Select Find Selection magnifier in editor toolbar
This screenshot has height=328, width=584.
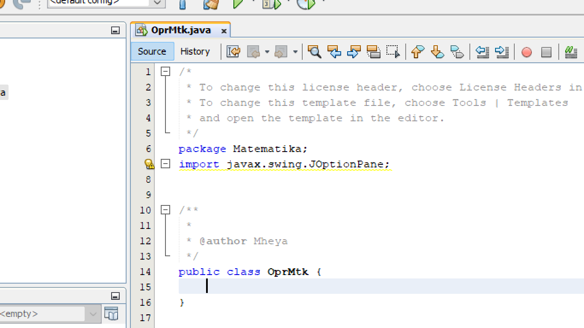(x=314, y=52)
